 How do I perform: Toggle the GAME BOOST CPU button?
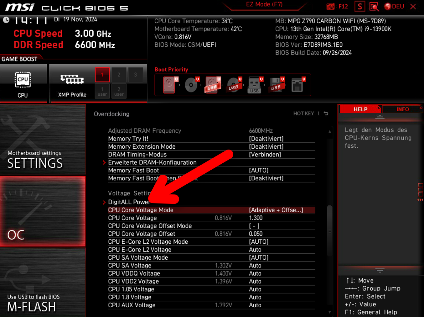tap(23, 83)
